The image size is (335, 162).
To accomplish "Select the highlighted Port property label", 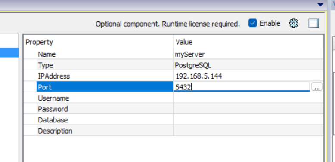I will (x=105, y=87).
